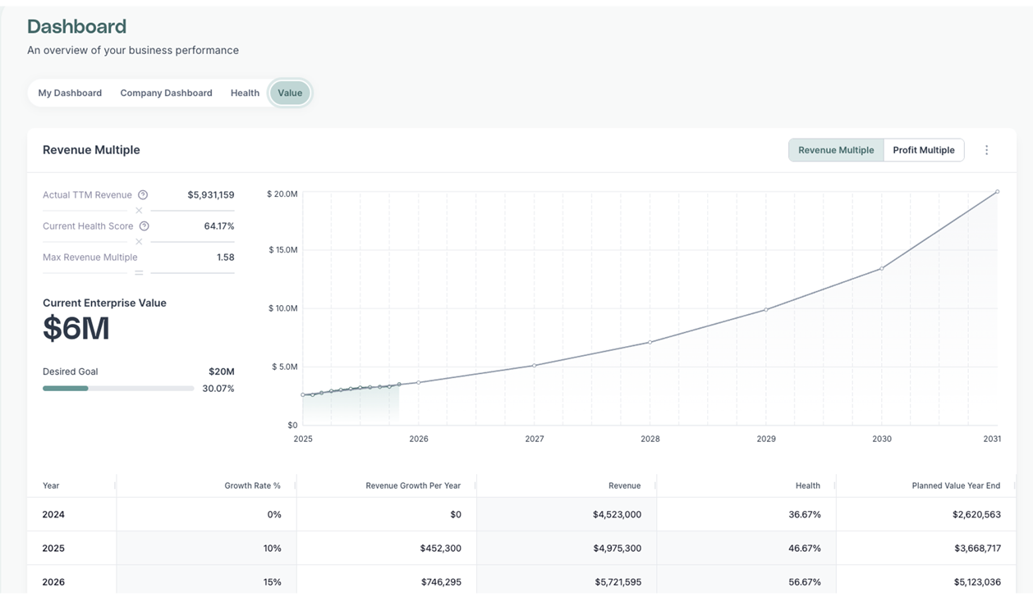Image resolution: width=1033 pixels, height=606 pixels.
Task: Switch to Profit Multiple view
Action: 924,150
